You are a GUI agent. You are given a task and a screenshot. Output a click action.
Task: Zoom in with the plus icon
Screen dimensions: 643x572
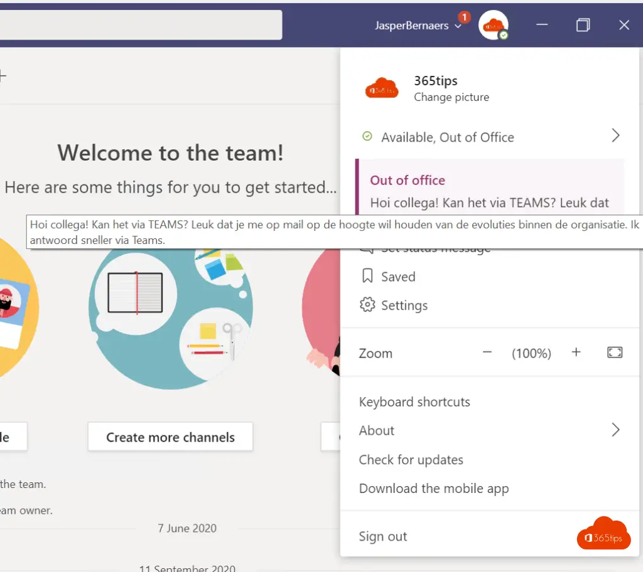click(576, 353)
